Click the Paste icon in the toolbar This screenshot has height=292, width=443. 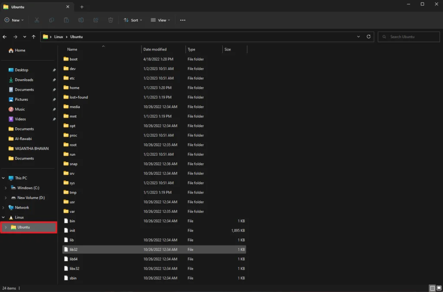(66, 20)
